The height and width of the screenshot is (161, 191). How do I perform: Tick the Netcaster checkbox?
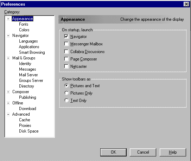[x=66, y=66]
